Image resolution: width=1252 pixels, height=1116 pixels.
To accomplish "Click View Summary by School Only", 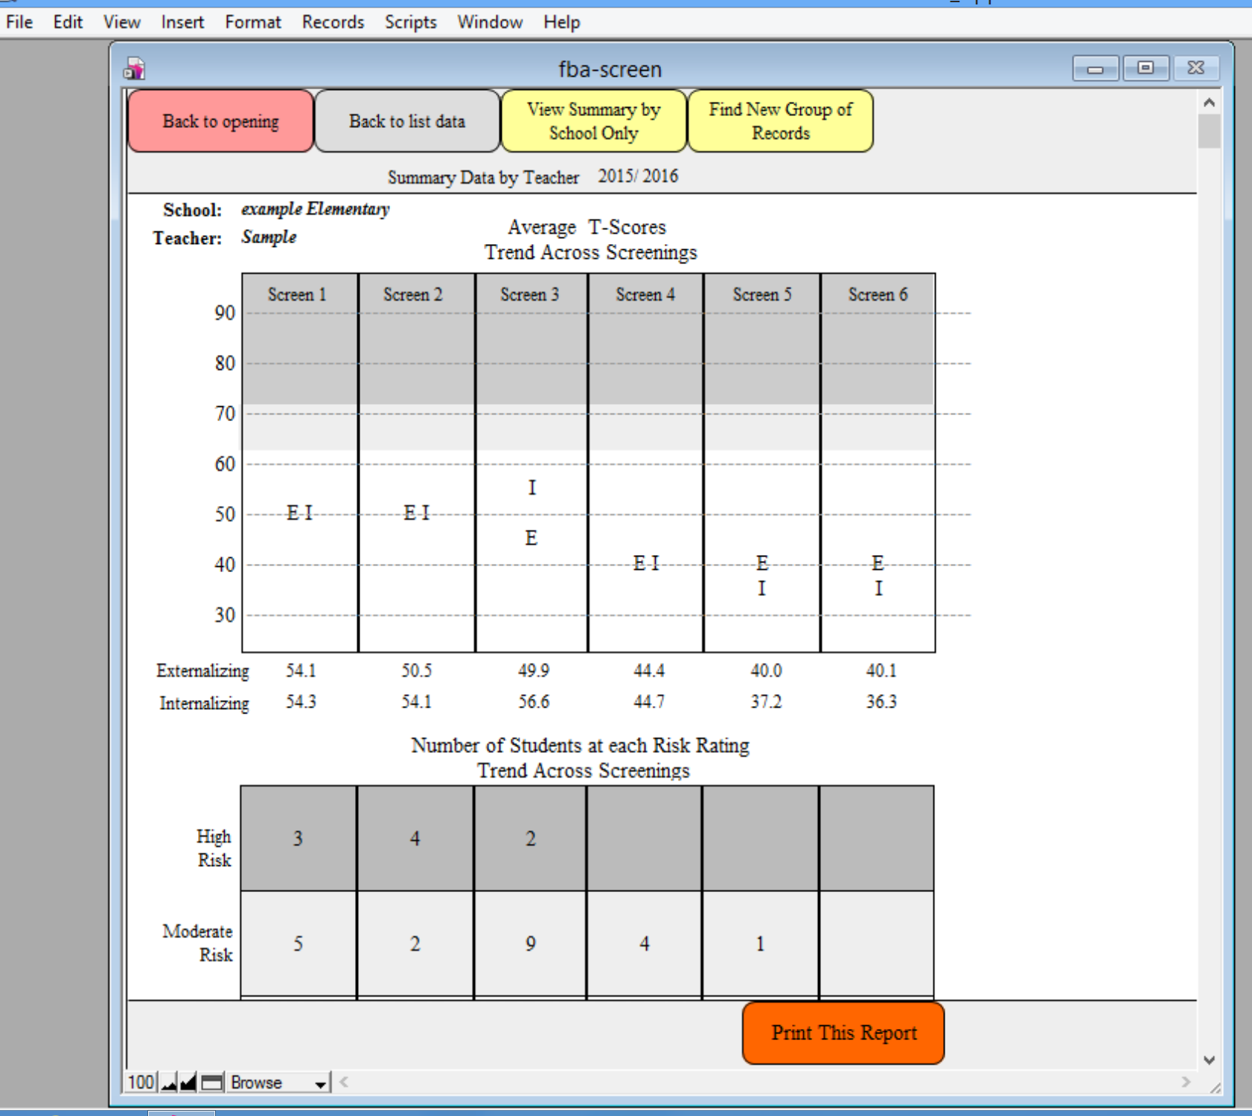I will [x=593, y=121].
